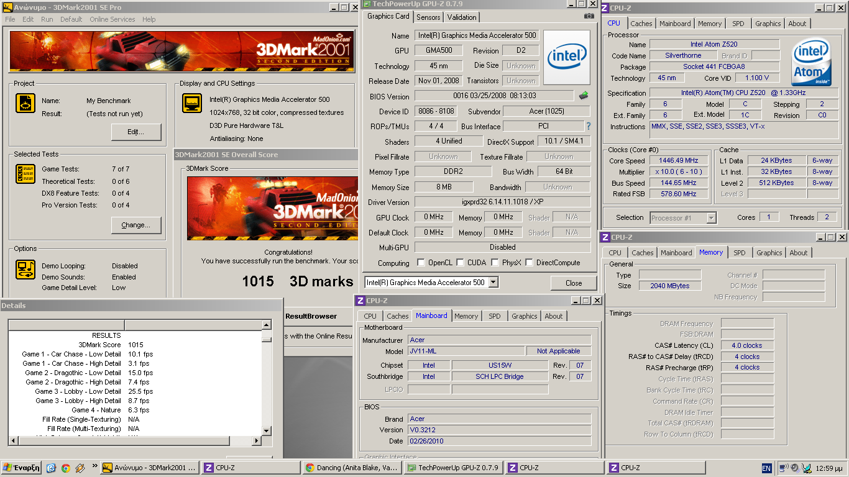This screenshot has height=477, width=849.
Task: Click the Details list scroll down arrow
Action: pyautogui.click(x=267, y=431)
